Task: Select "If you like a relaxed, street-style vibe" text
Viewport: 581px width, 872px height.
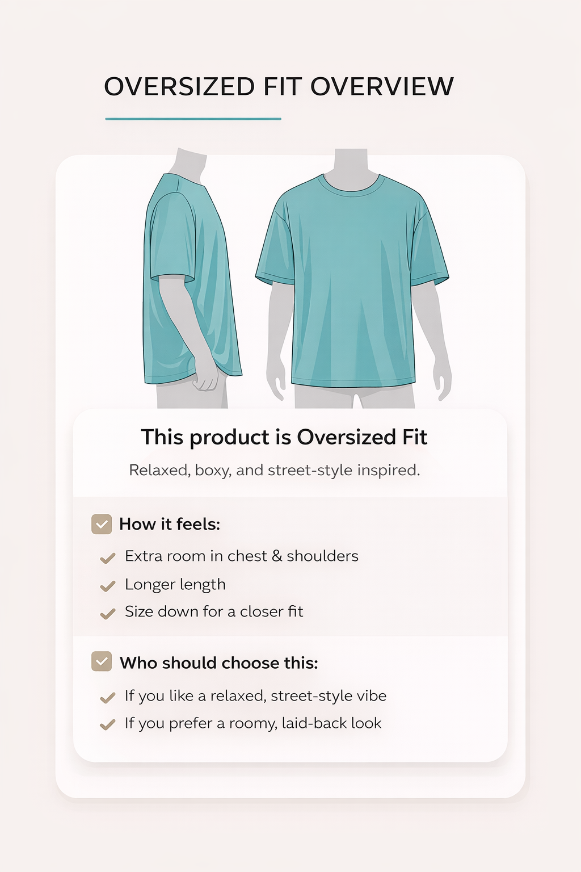Action: pyautogui.click(x=255, y=695)
